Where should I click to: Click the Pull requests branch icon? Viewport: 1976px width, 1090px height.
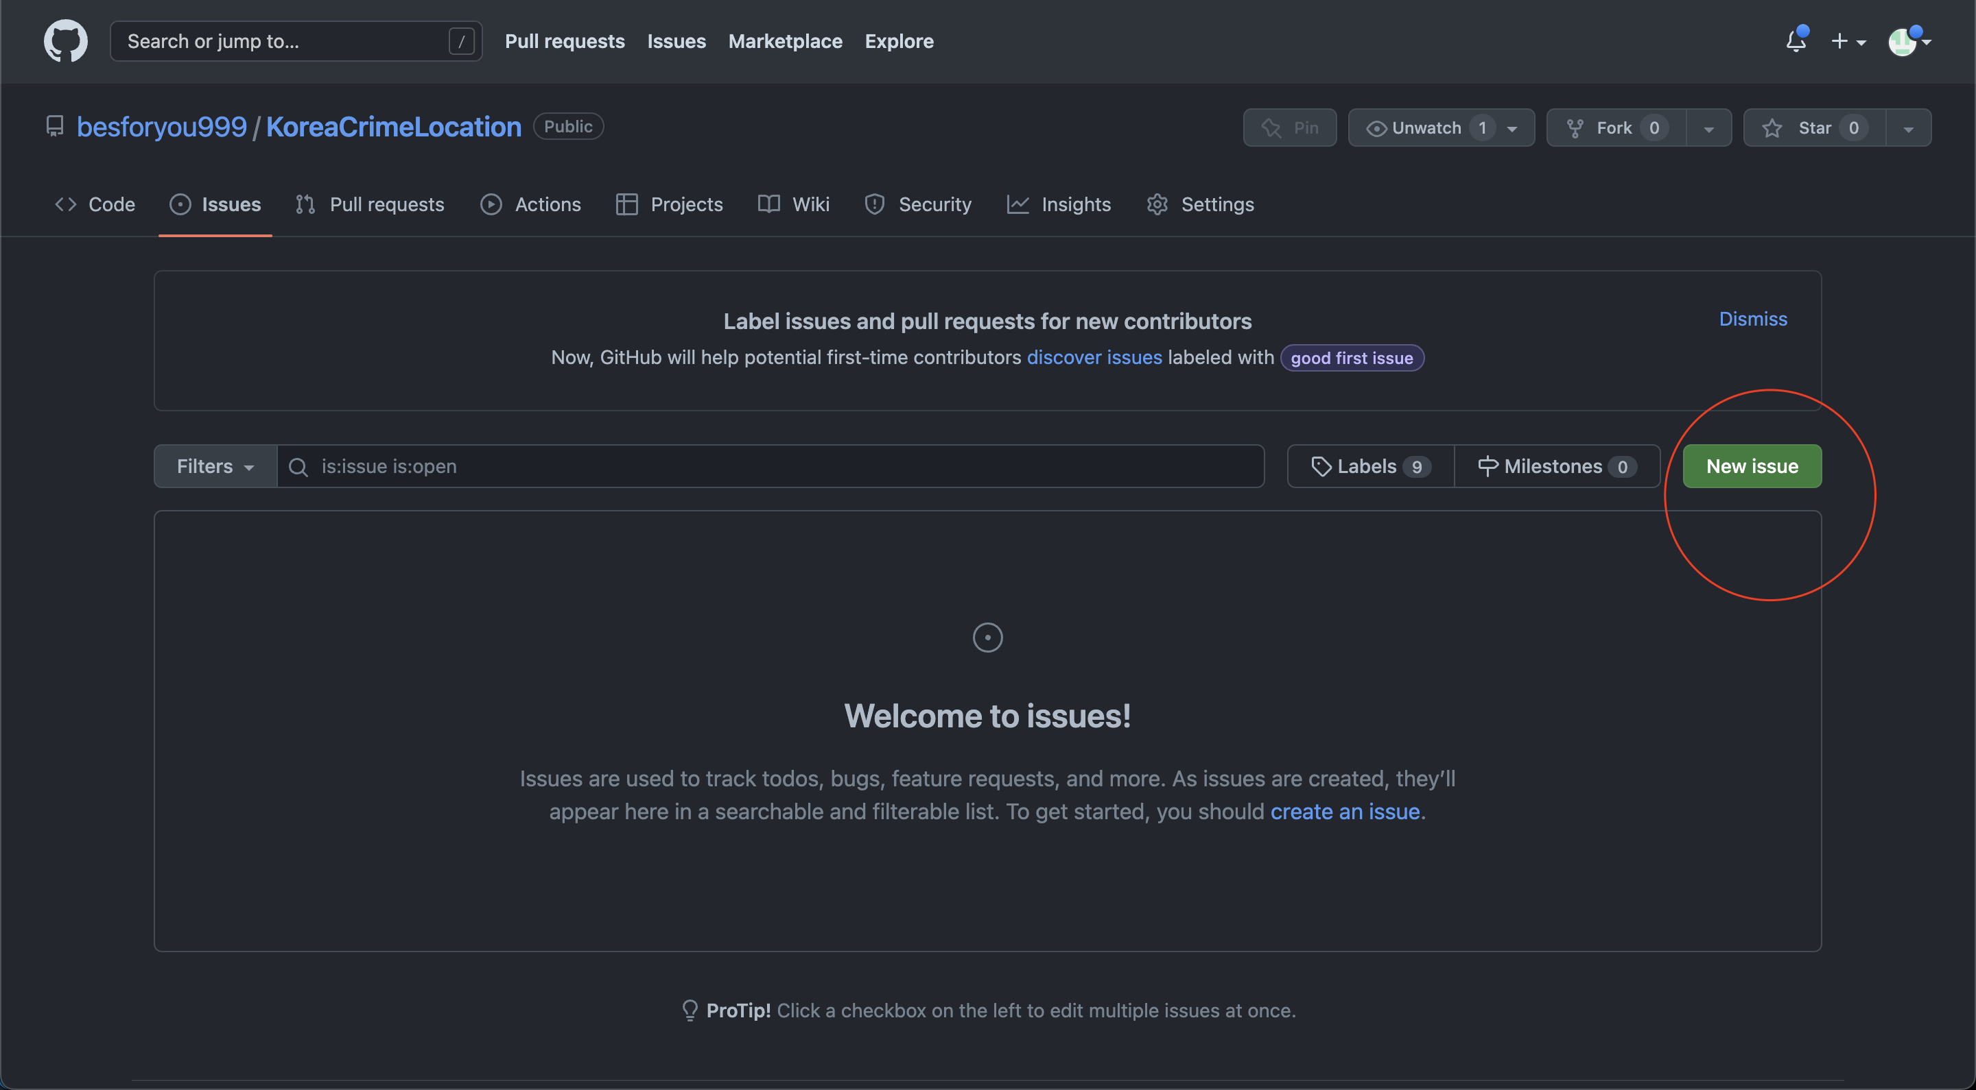click(305, 204)
